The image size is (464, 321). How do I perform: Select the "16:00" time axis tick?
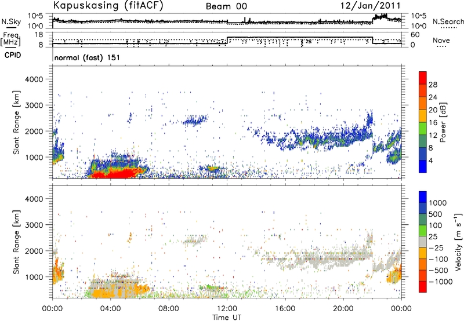[x=285, y=309]
